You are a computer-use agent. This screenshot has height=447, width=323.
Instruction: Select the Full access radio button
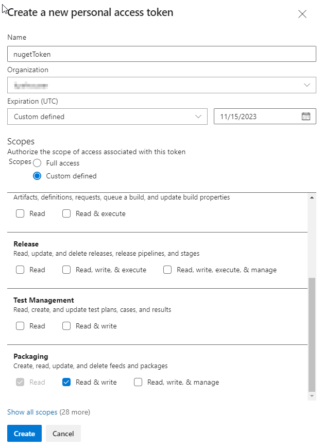pyautogui.click(x=37, y=162)
